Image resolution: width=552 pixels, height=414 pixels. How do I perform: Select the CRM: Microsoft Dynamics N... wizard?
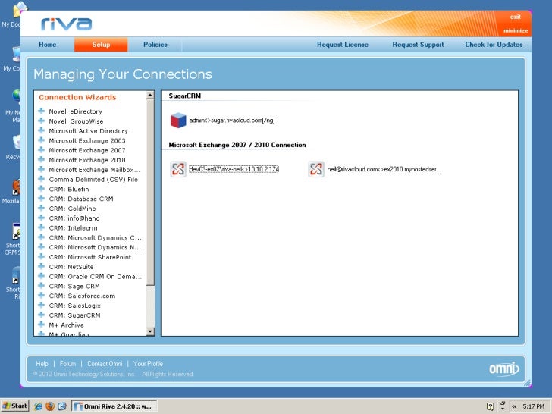point(95,247)
